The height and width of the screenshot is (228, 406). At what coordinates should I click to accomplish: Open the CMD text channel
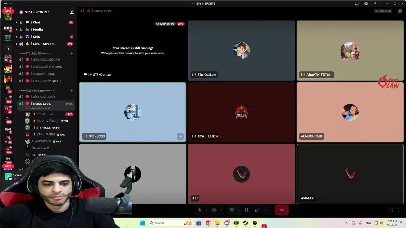[x=45, y=37]
